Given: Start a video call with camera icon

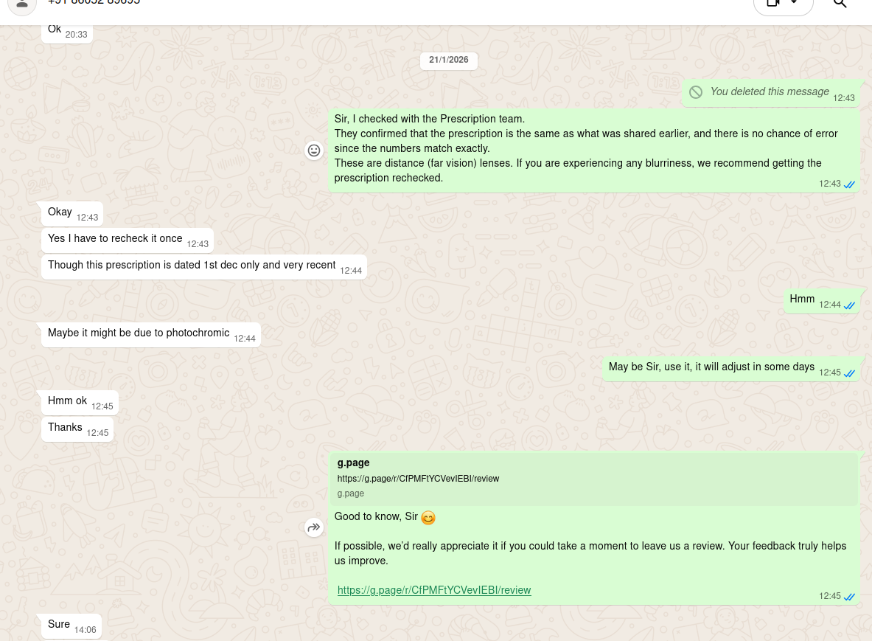Looking at the screenshot, I should click(773, 3).
